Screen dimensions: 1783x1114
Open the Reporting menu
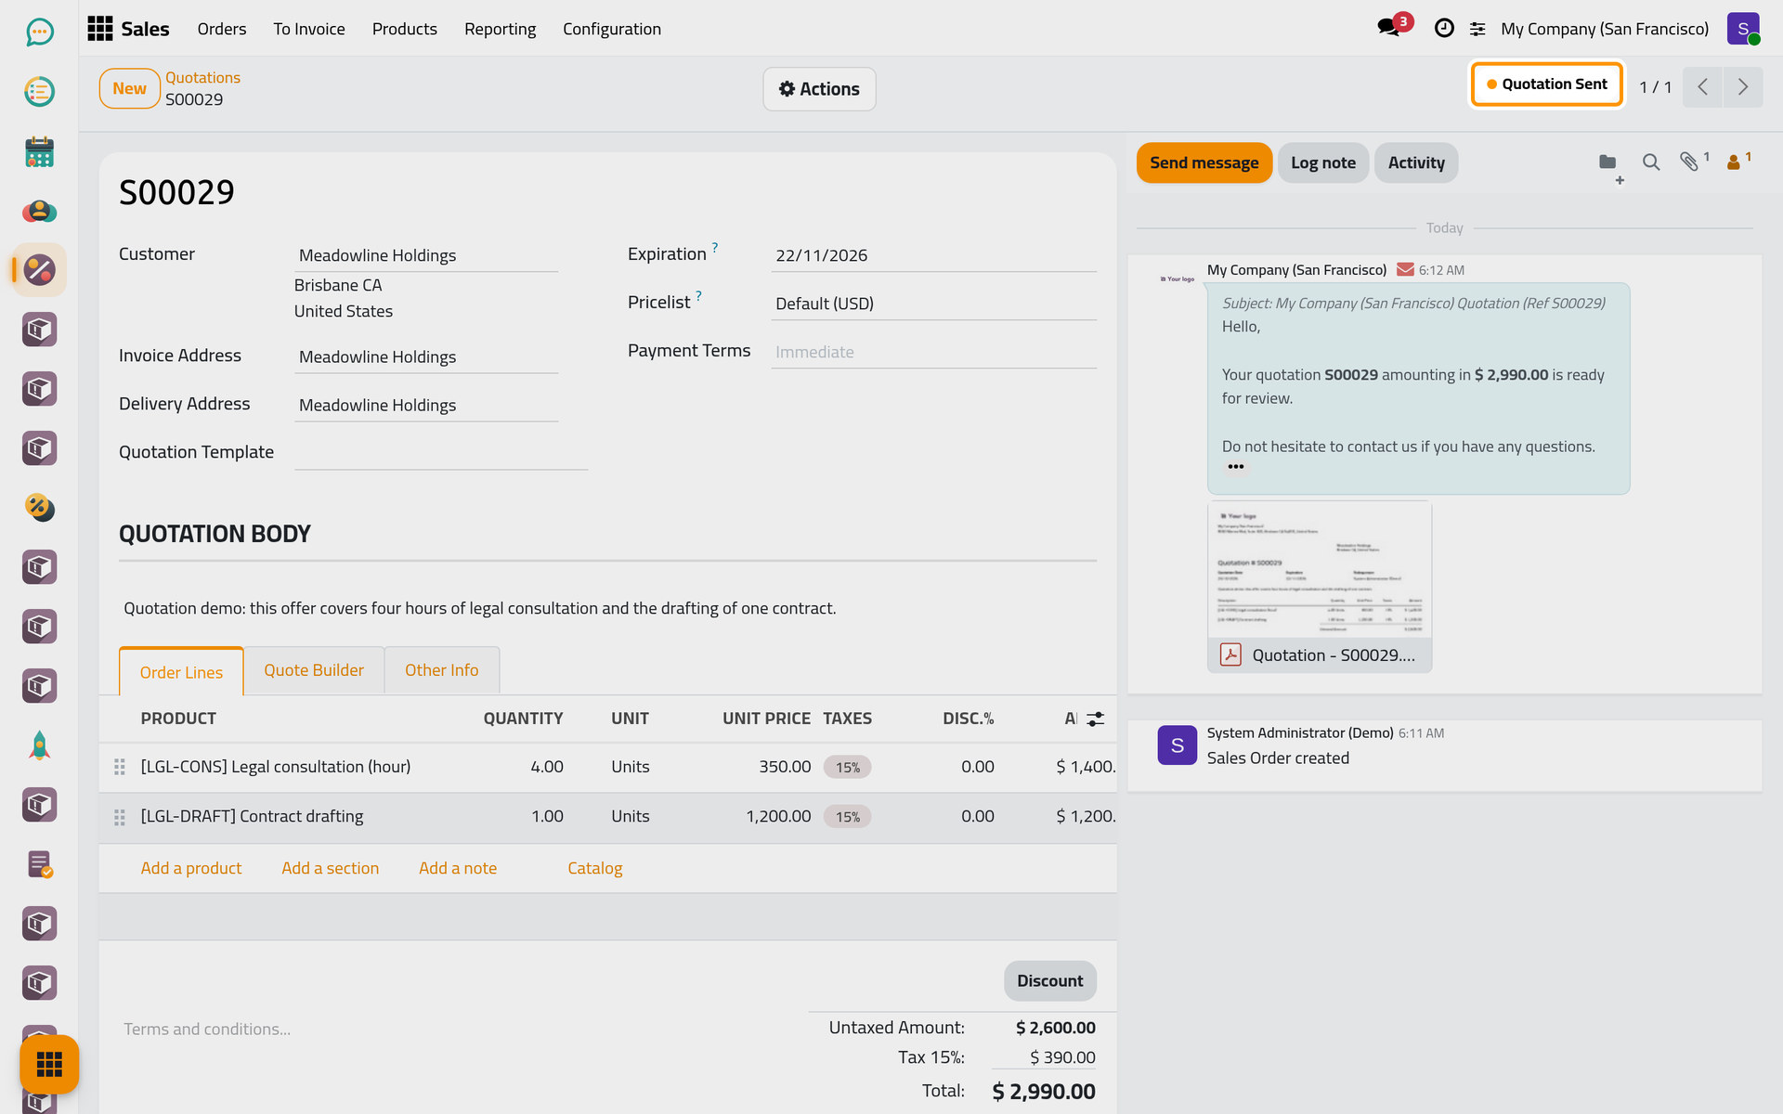[x=500, y=29]
